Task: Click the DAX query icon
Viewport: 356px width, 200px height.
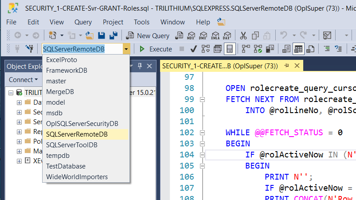Action: 227,35
